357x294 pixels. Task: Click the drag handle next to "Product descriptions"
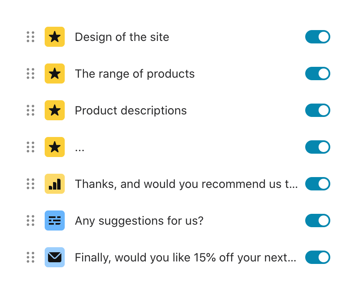pos(30,110)
